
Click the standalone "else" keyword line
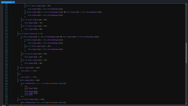click(x=19, y=74)
